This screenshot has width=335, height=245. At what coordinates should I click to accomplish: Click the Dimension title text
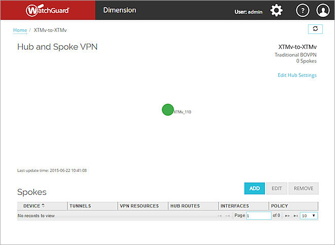pos(120,10)
